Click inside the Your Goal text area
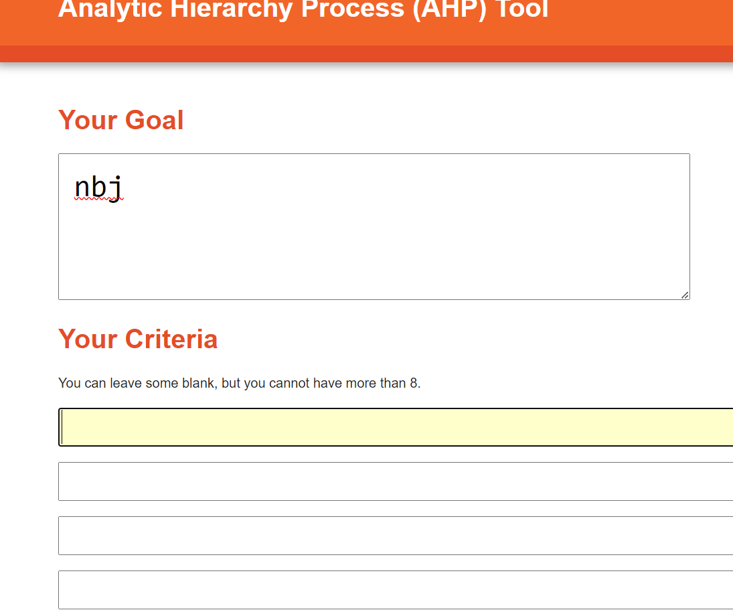Image resolution: width=733 pixels, height=612 pixels. point(374,226)
